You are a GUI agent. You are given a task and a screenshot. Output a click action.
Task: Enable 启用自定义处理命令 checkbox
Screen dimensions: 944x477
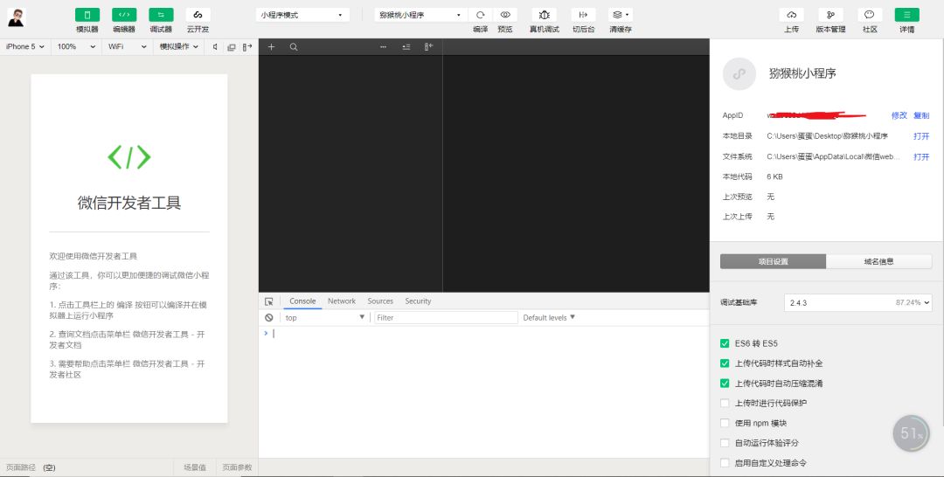pyautogui.click(x=725, y=462)
